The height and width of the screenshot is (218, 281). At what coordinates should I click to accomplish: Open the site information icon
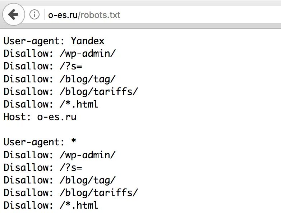click(x=34, y=15)
